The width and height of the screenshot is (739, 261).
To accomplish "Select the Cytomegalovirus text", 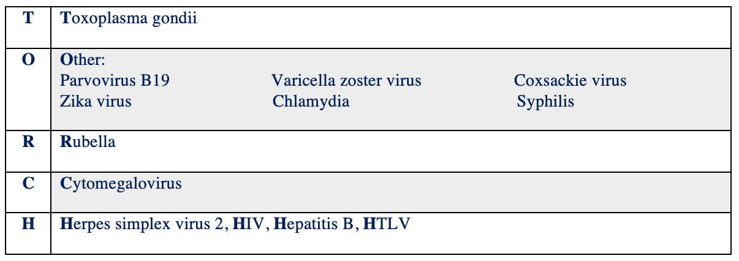I will click(121, 183).
